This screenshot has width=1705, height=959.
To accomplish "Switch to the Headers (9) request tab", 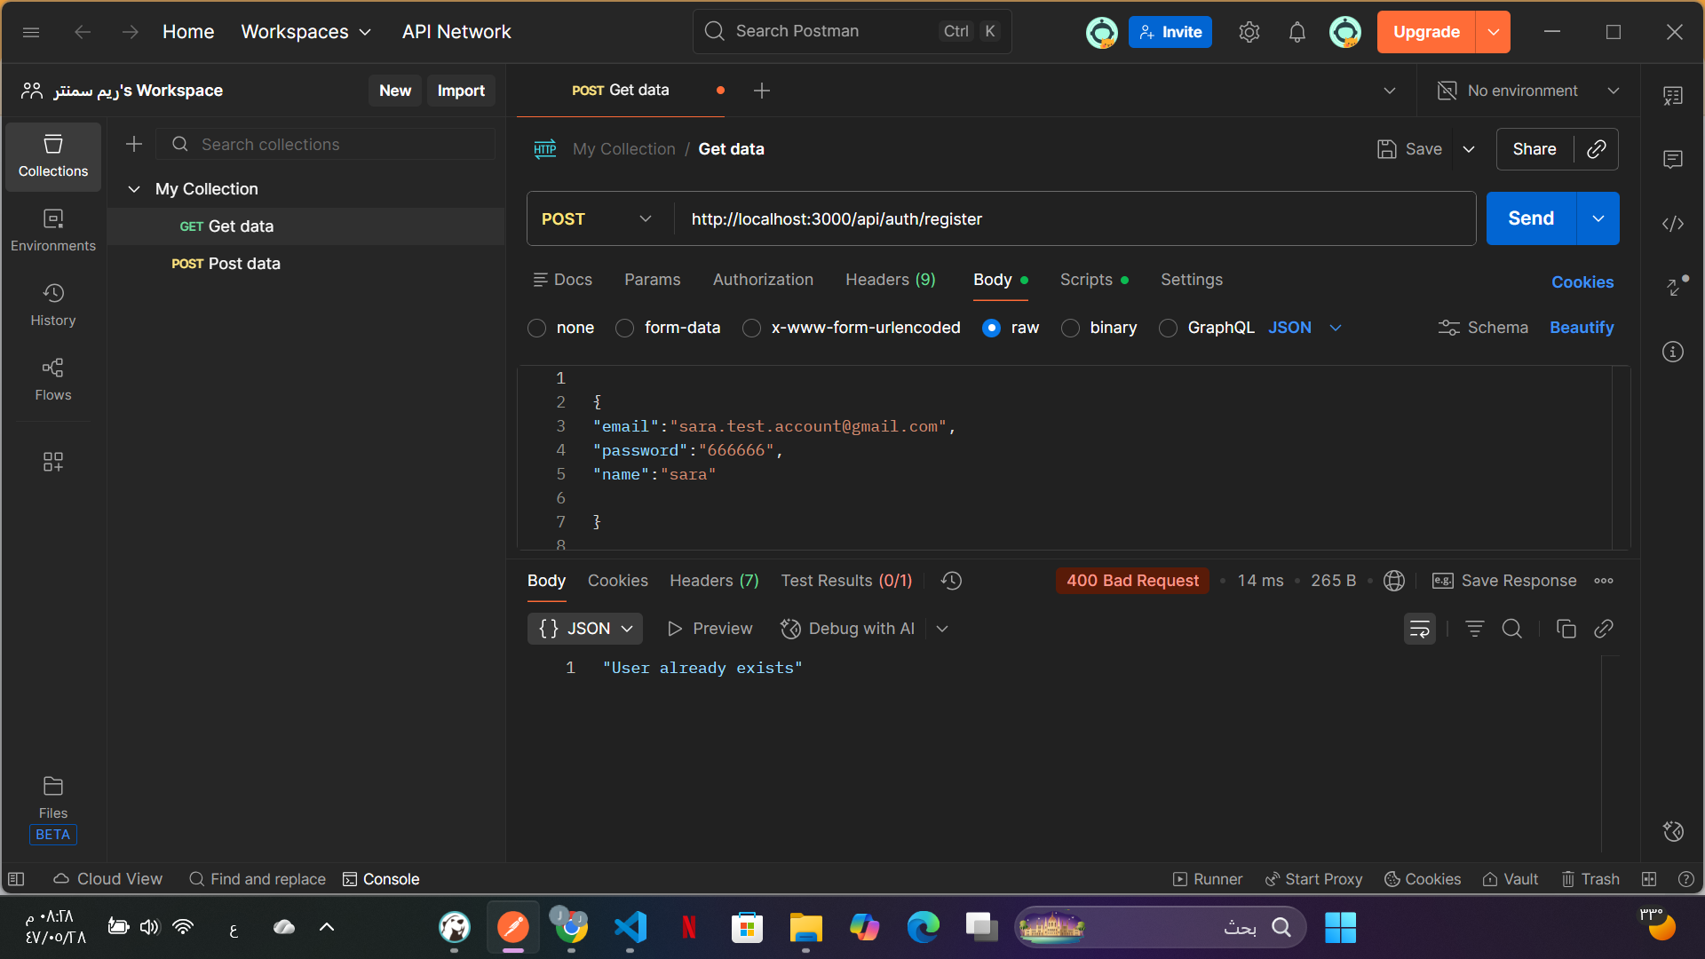I will coord(890,280).
